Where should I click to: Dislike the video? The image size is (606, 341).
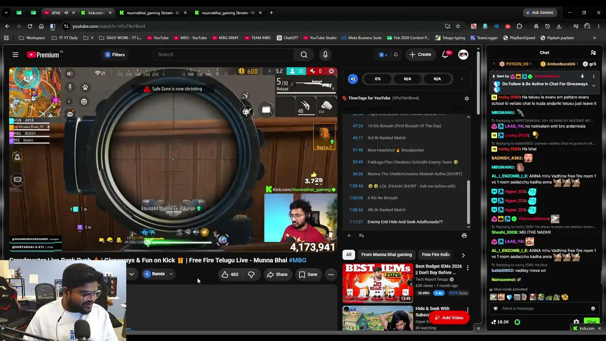(x=251, y=274)
